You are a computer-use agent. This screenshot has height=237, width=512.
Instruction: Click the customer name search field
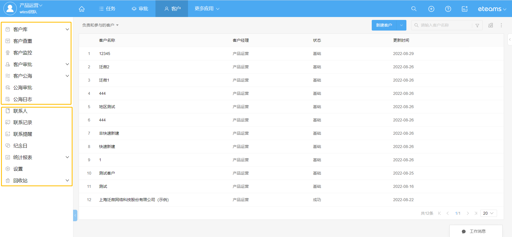click(444, 25)
